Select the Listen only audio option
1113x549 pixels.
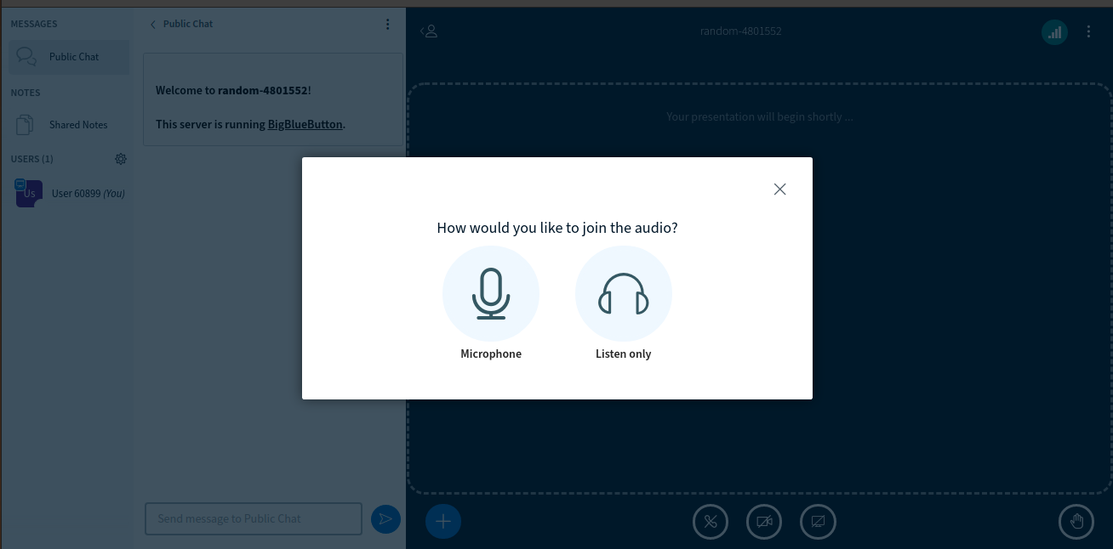[624, 293]
